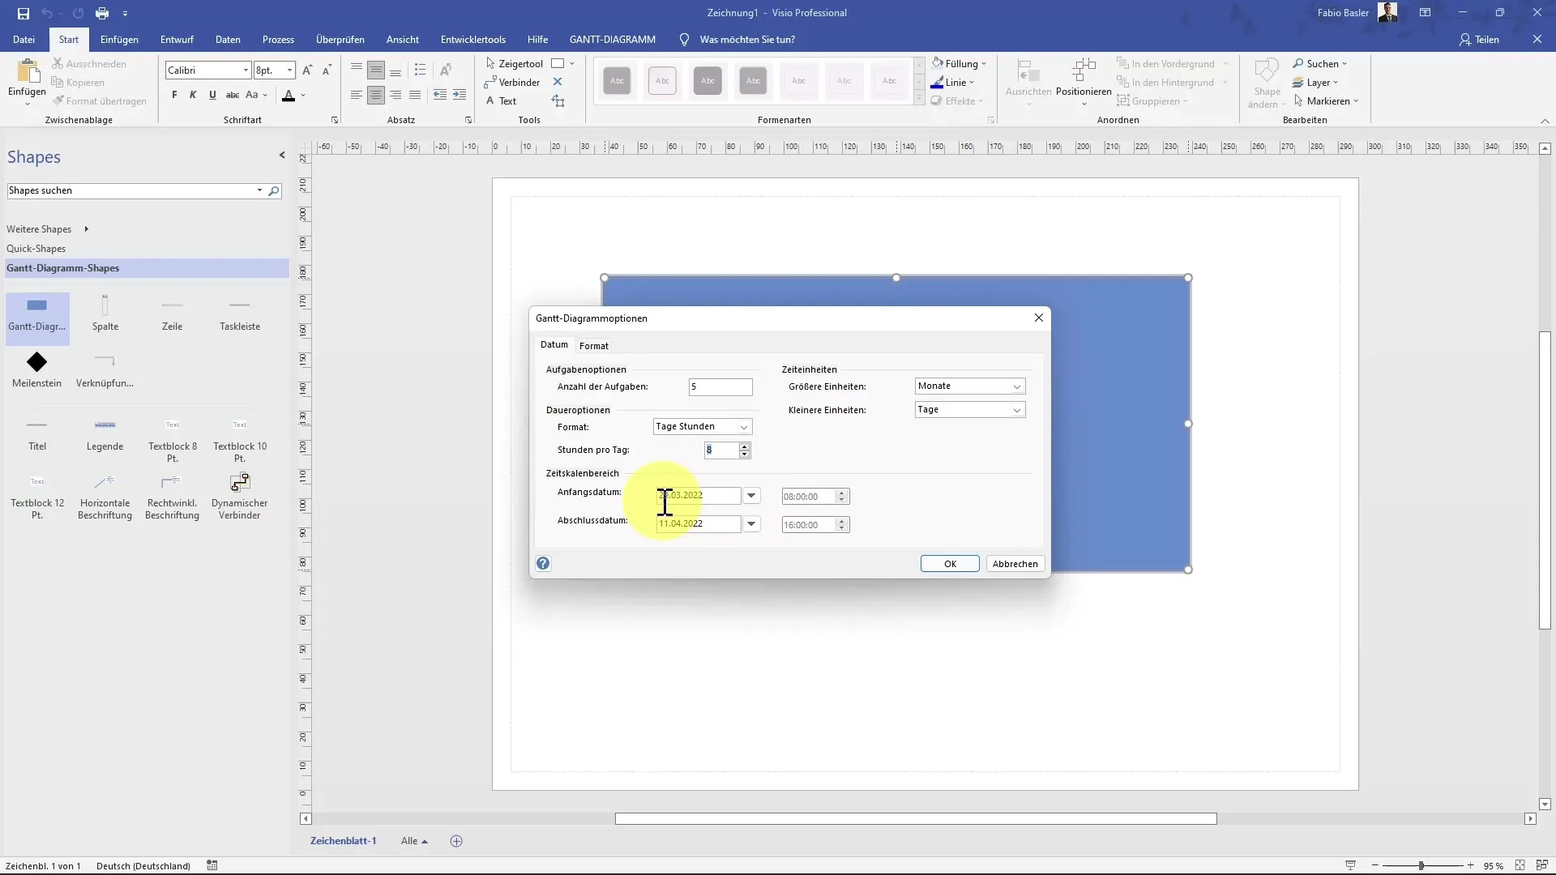Screen dimensions: 1556x875
Task: Switch to the Format tab in dialog
Action: (x=593, y=346)
